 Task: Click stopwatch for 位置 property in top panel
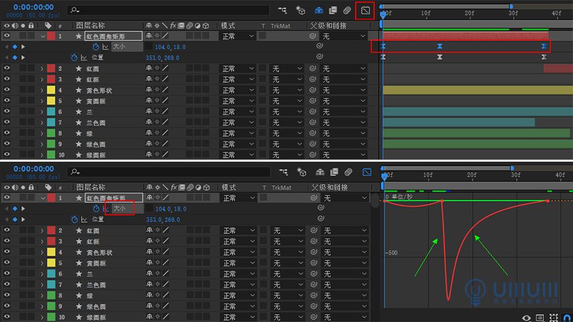coord(74,57)
